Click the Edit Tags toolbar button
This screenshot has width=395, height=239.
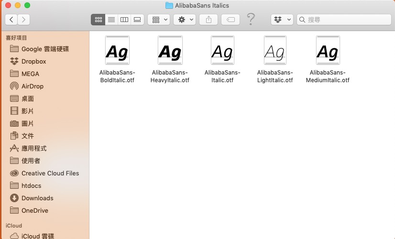[x=230, y=20]
